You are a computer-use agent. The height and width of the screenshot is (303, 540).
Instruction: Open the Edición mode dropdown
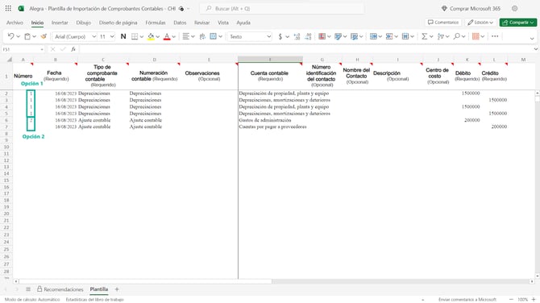point(480,23)
